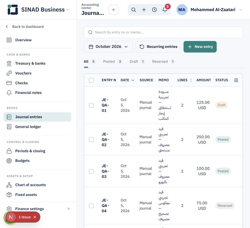Open notifications bell with 5 badge

(x=165, y=10)
